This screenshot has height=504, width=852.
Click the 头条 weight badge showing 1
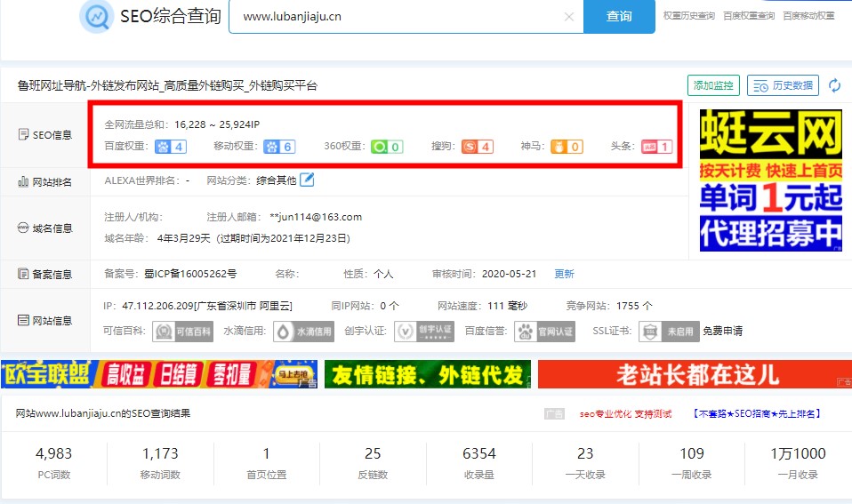[656, 147]
